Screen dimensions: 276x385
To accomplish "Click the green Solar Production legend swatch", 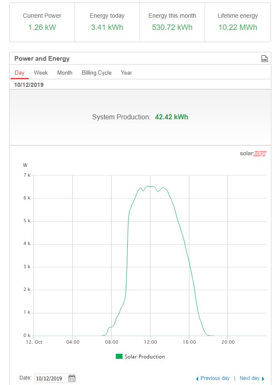I will [119, 356].
